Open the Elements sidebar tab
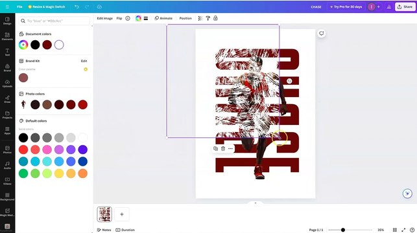 pyautogui.click(x=7, y=36)
